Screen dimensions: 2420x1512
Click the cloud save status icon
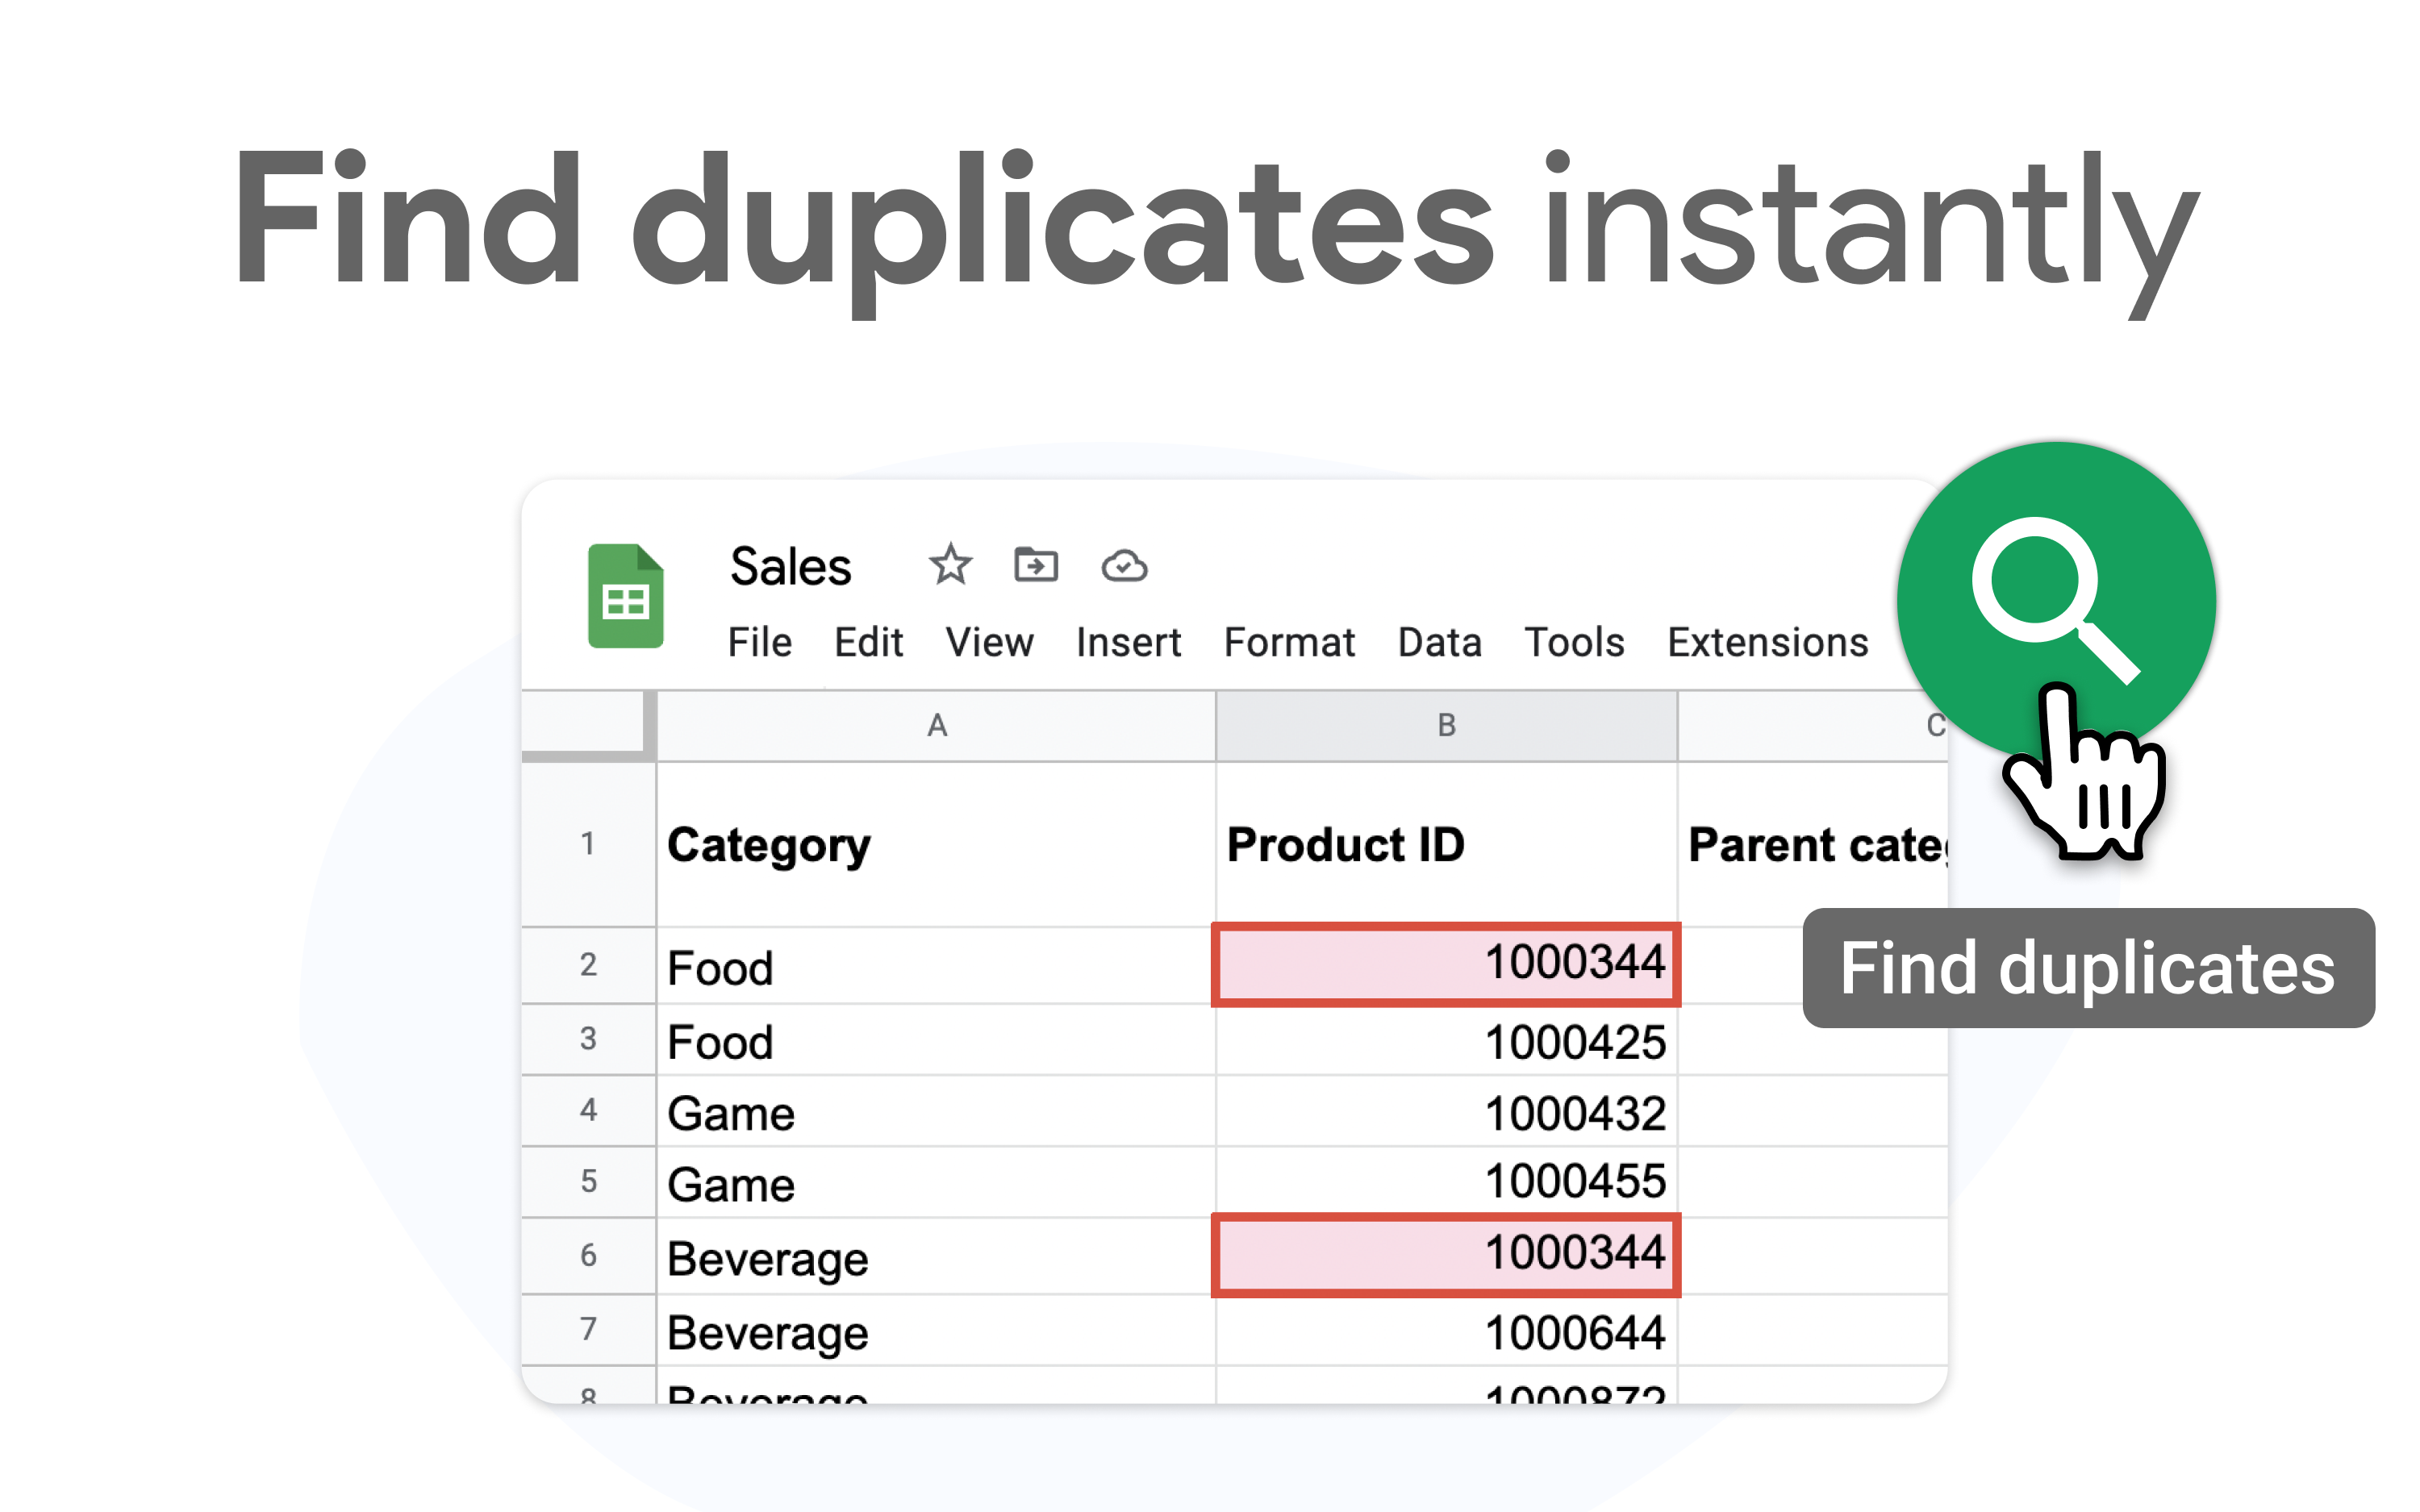pos(1123,565)
